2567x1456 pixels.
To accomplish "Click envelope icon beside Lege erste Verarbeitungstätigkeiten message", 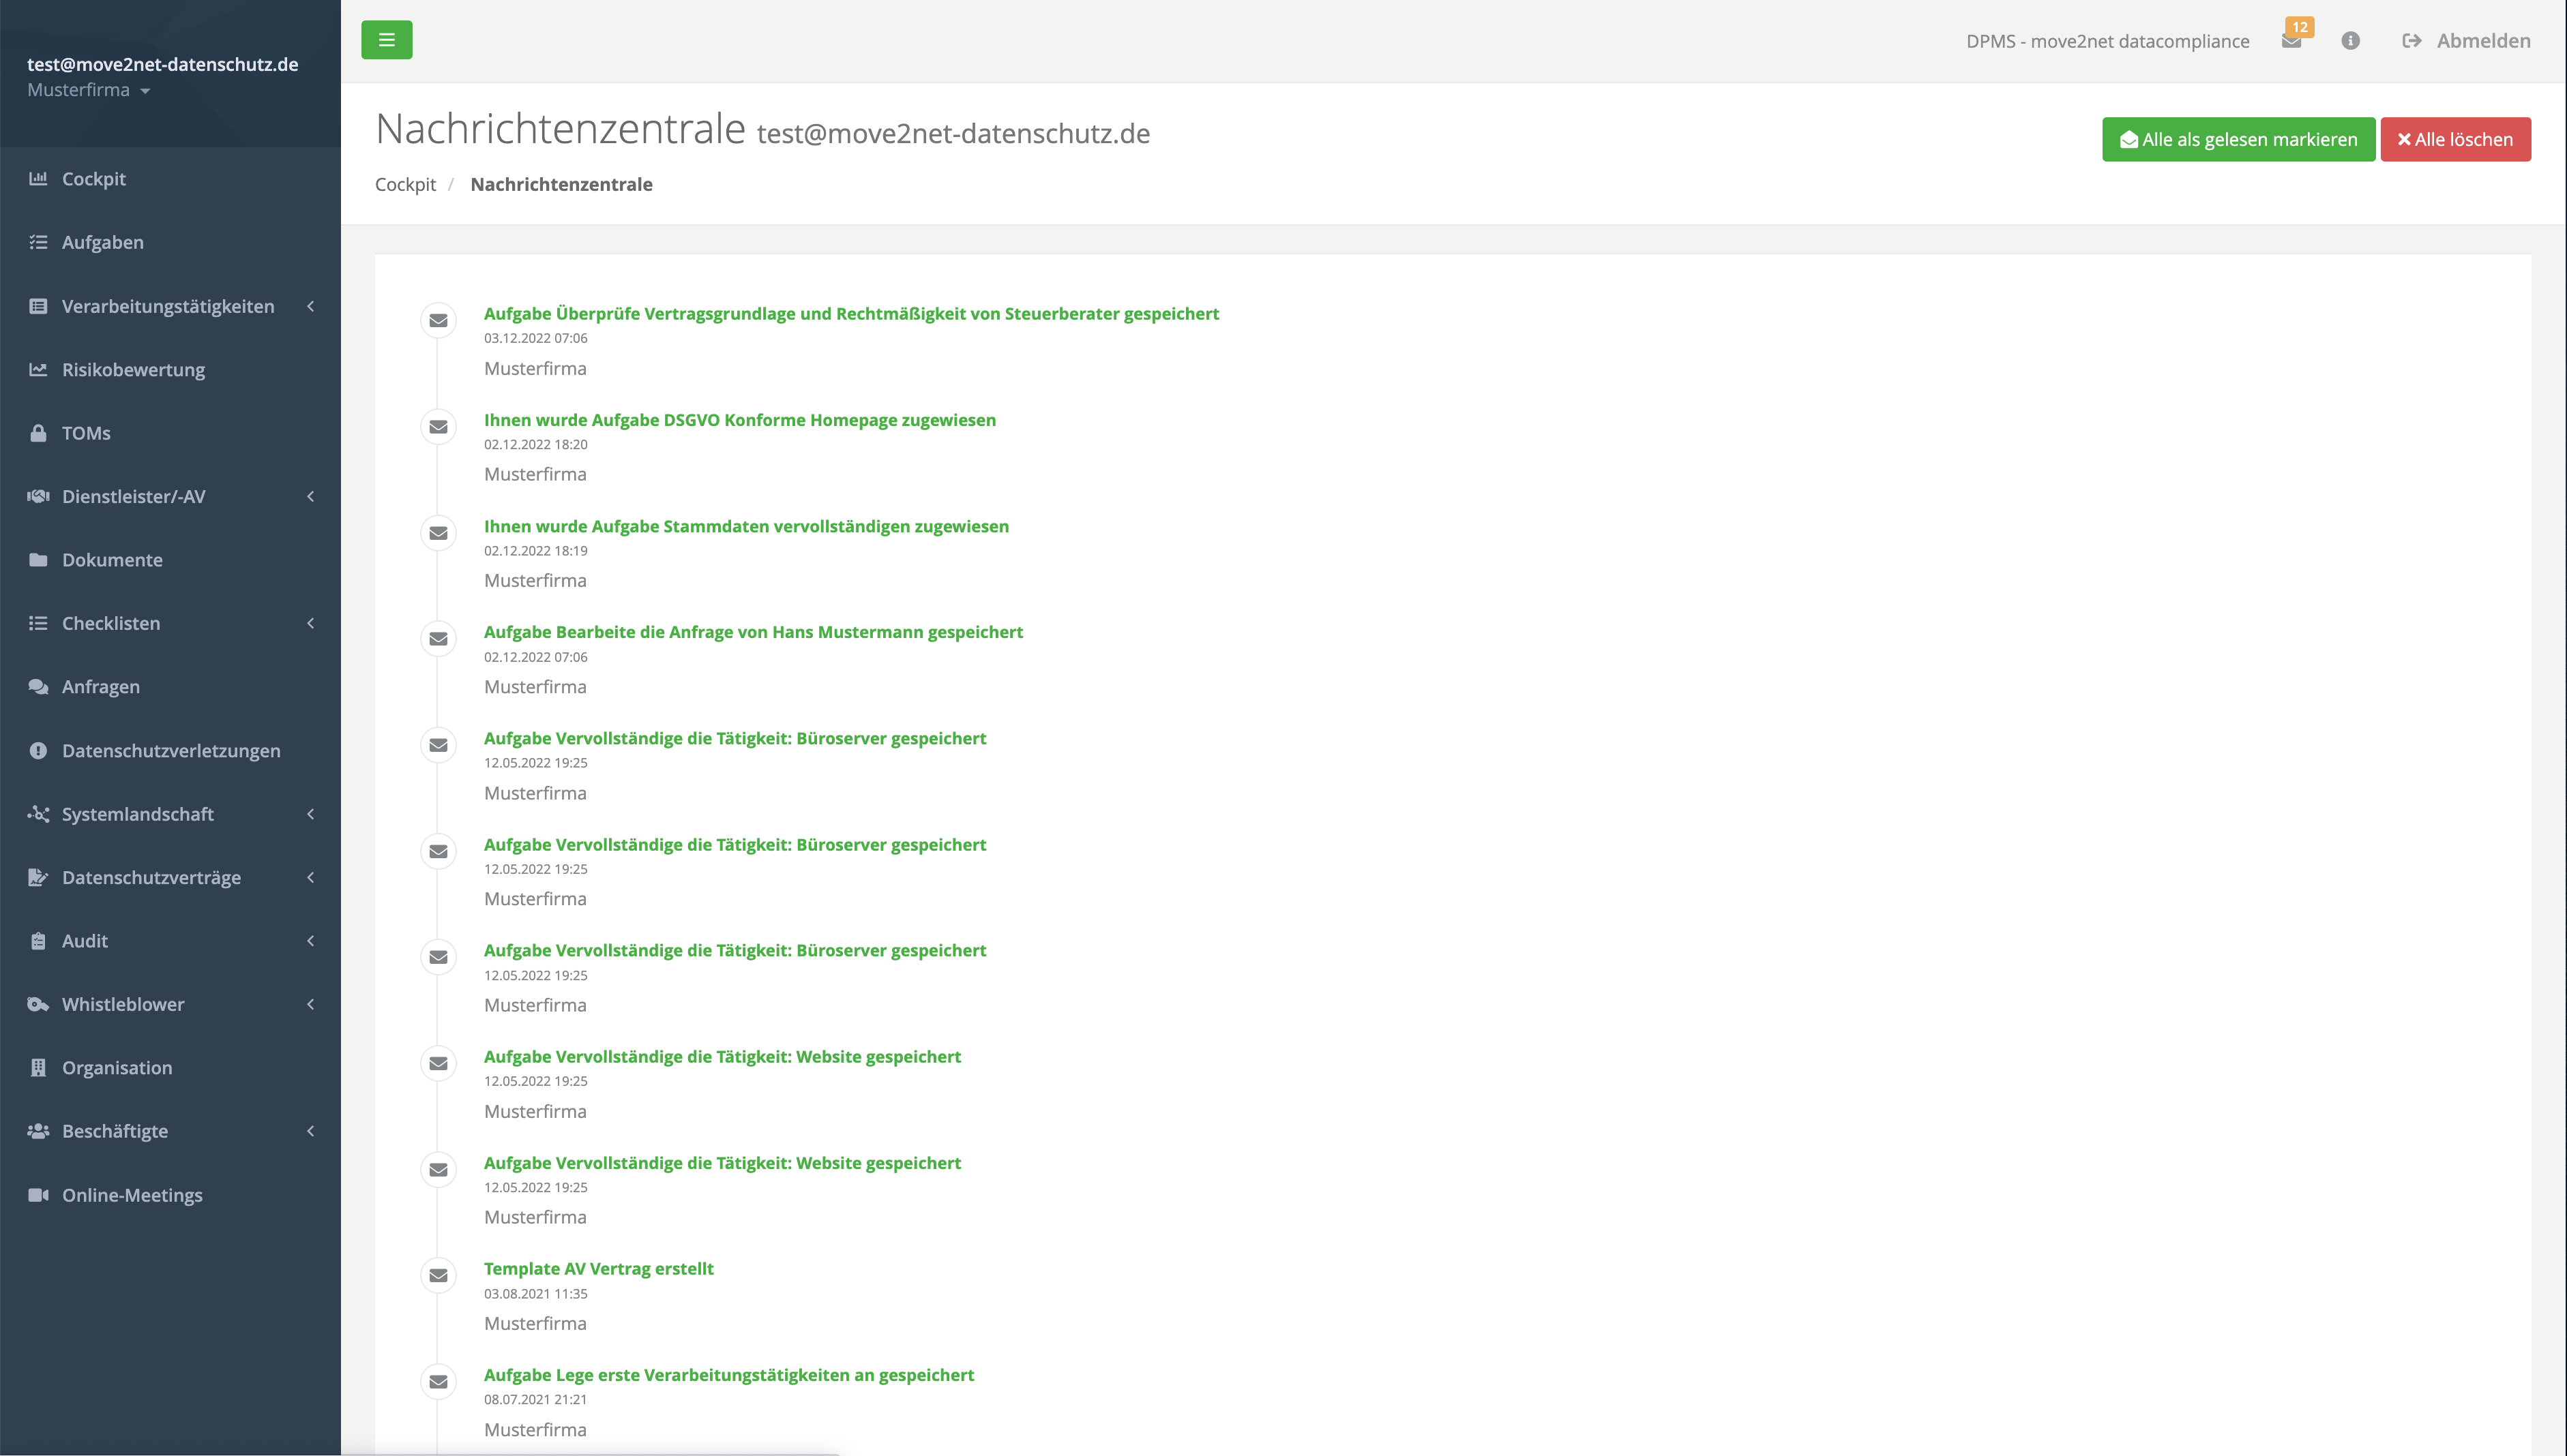I will [x=438, y=1382].
